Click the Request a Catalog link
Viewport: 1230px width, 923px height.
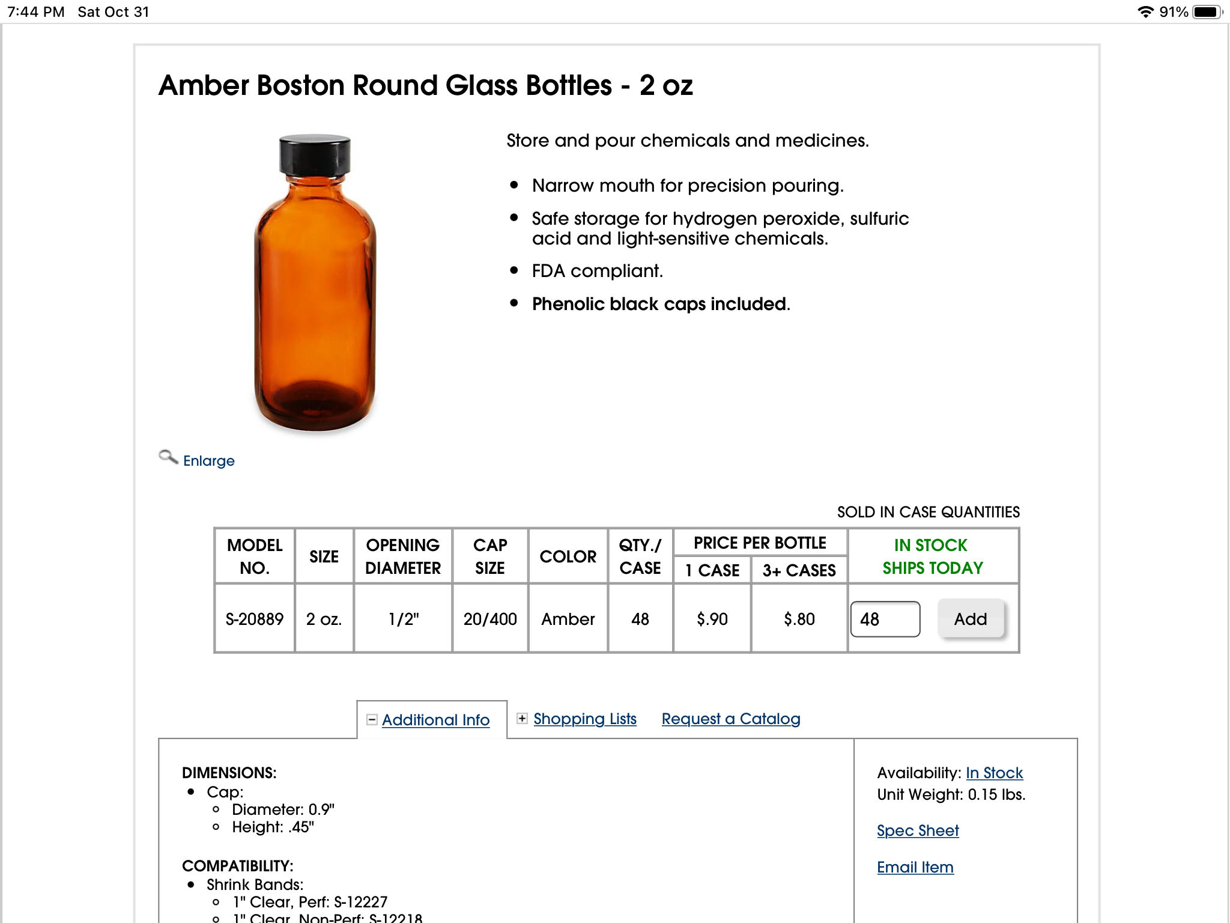[x=730, y=719]
